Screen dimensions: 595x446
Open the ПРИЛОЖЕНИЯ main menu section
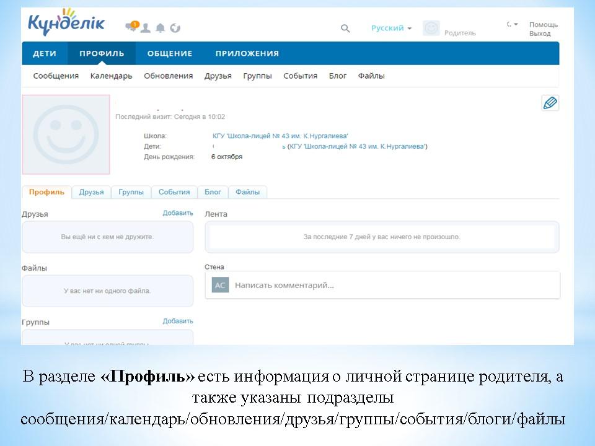point(247,53)
